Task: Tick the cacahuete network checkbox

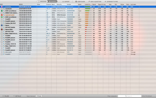Action: point(2,9)
